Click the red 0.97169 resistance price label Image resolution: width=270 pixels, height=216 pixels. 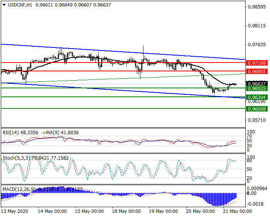[x=257, y=63]
